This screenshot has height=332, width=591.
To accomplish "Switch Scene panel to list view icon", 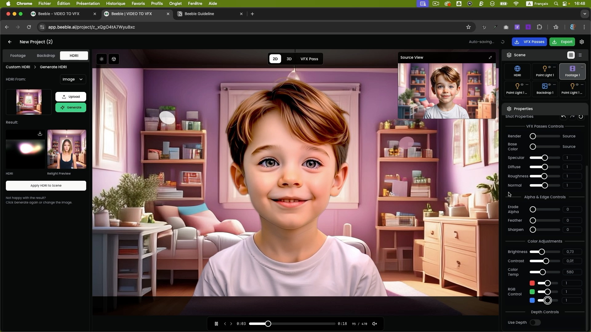I will [580, 55].
